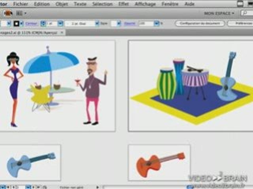Open the Effet menu

click(x=124, y=4)
